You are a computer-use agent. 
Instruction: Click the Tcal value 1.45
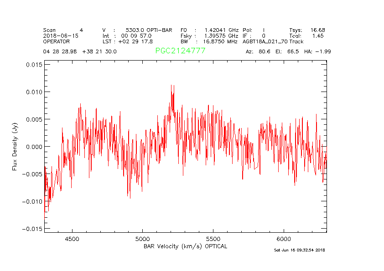[318, 36]
